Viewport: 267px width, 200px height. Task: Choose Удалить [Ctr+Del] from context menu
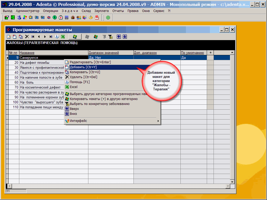point(83,77)
